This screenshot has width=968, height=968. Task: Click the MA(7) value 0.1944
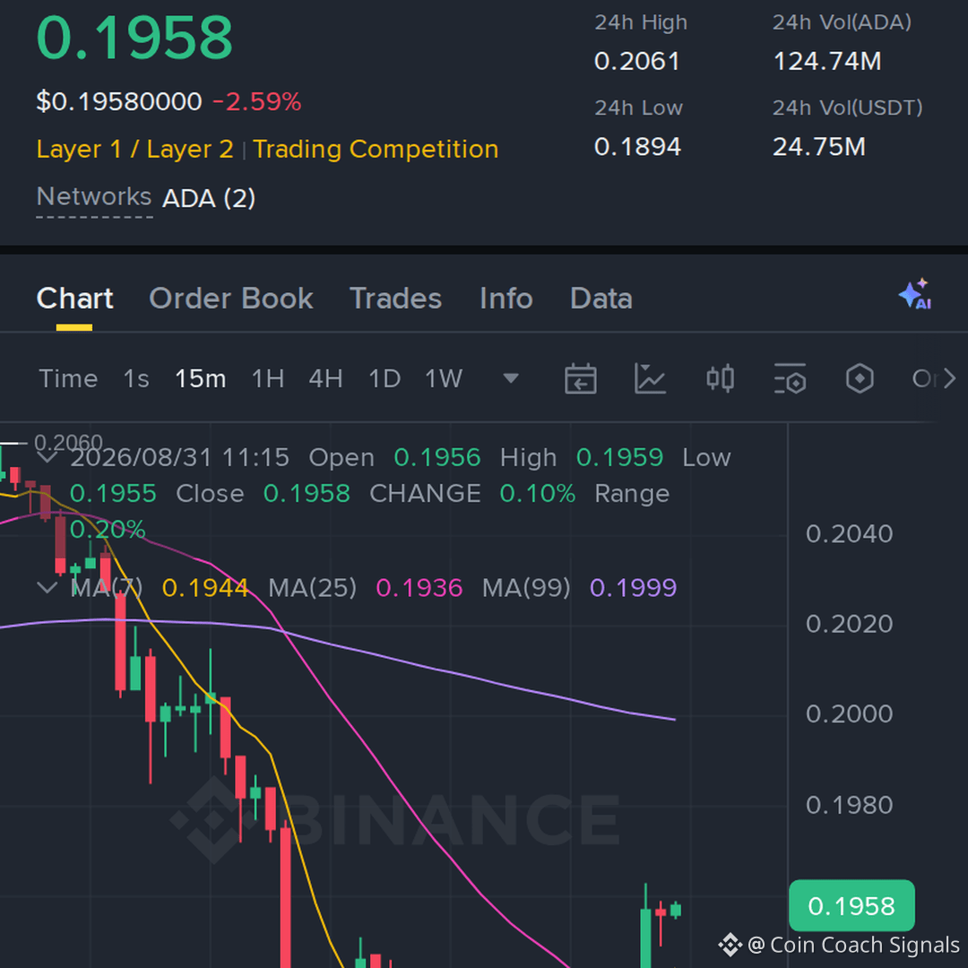tap(205, 588)
